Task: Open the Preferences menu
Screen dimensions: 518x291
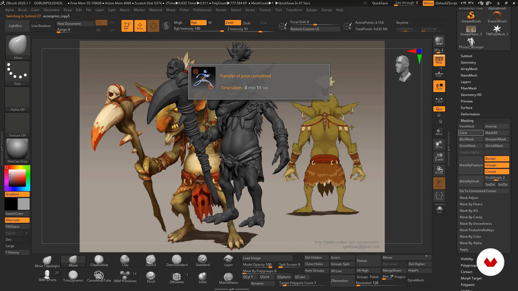Action: [x=202, y=10]
